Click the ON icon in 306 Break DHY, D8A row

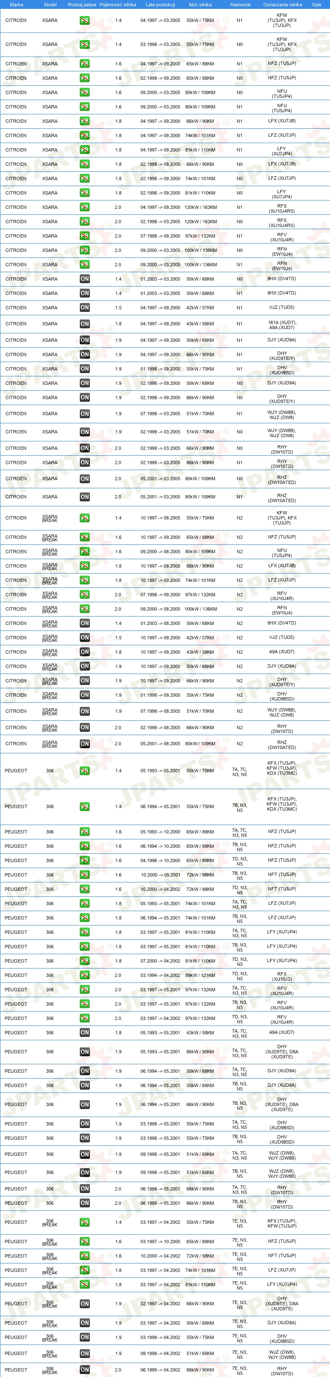[84, 1304]
